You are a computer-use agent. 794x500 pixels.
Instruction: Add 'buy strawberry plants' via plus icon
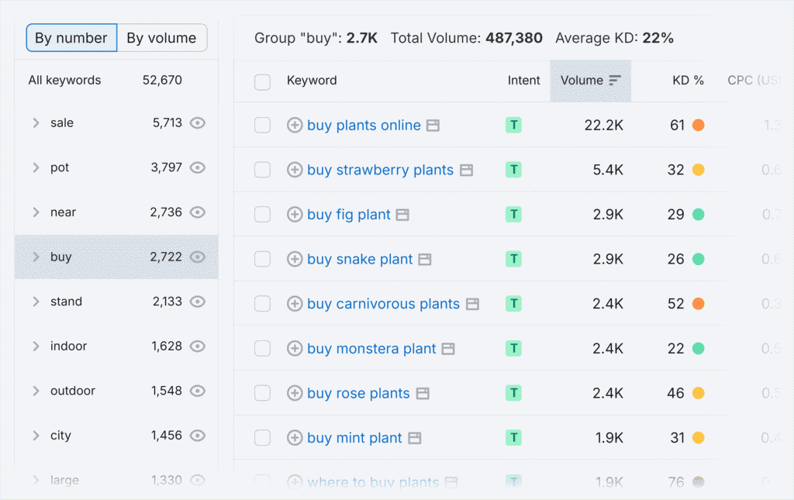pos(295,170)
